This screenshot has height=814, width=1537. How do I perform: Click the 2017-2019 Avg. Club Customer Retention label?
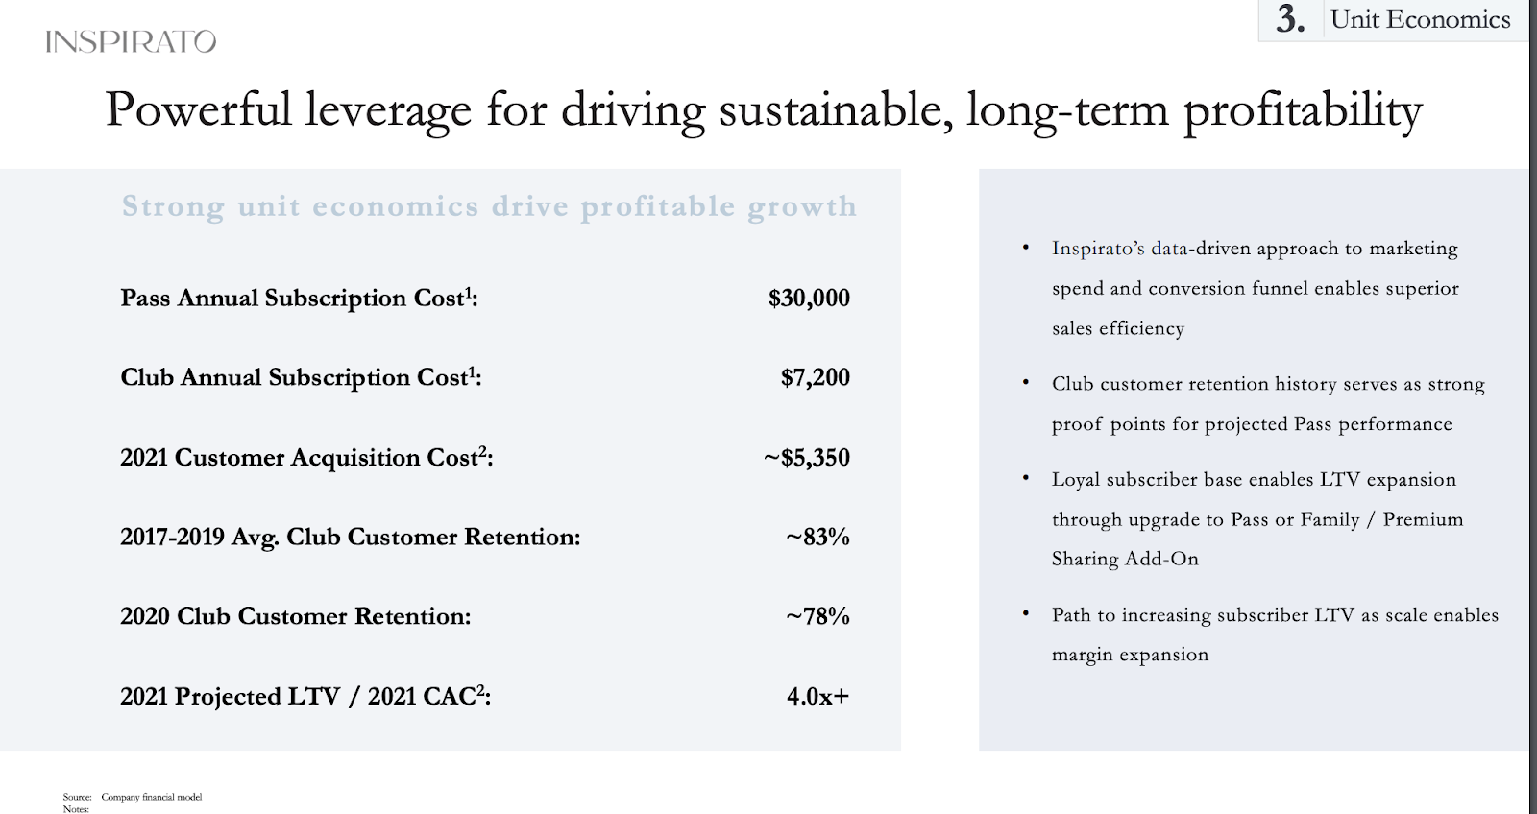[x=351, y=537]
